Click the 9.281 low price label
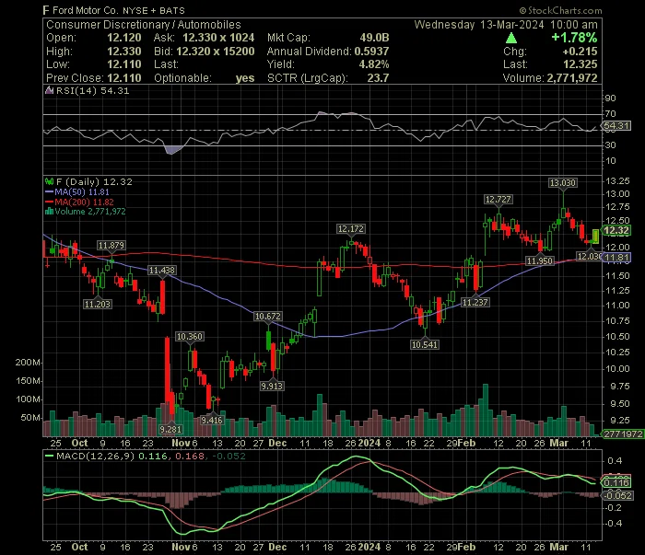Image resolution: width=645 pixels, height=555 pixels. [x=170, y=430]
